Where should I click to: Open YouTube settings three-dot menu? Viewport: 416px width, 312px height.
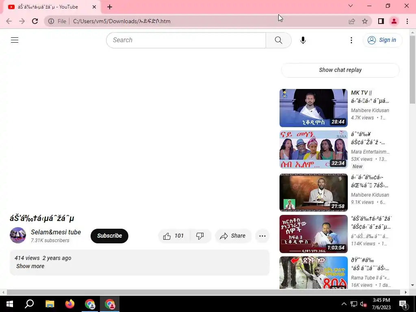pos(351,40)
